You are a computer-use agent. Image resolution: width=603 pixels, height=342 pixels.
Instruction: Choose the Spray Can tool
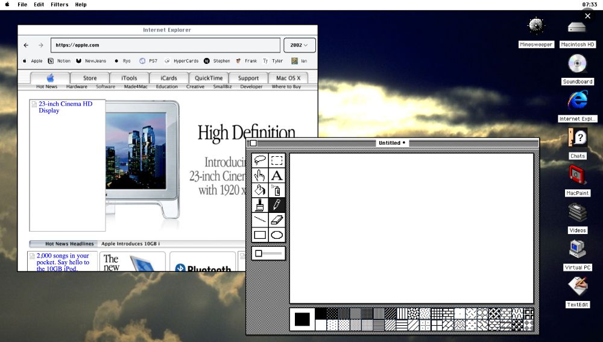point(277,190)
